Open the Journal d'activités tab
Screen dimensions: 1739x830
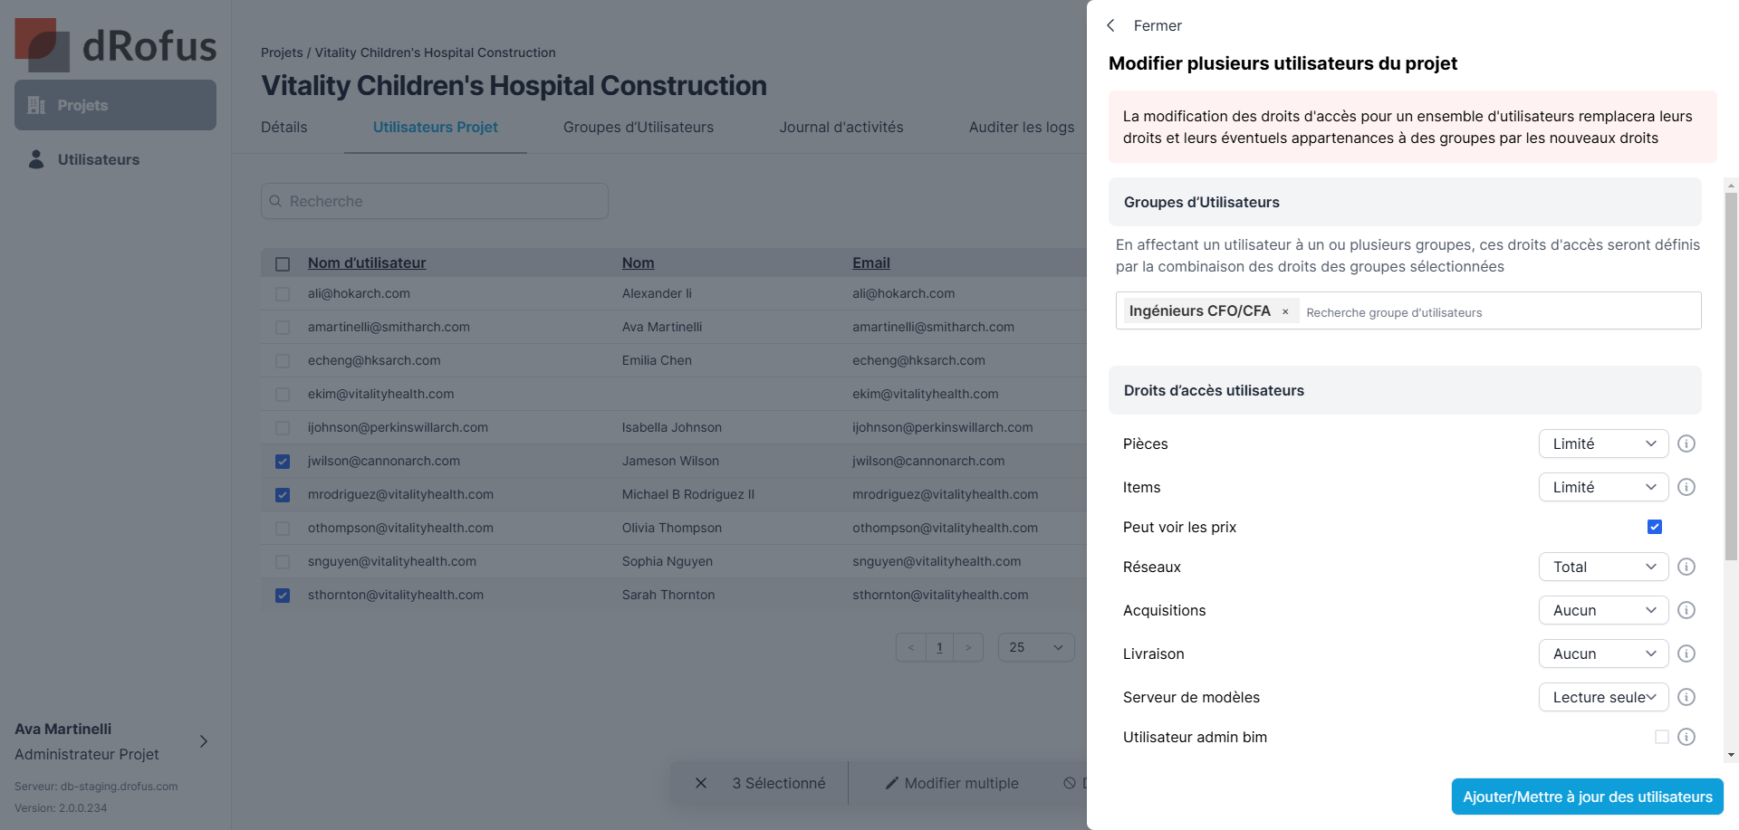pyautogui.click(x=841, y=128)
